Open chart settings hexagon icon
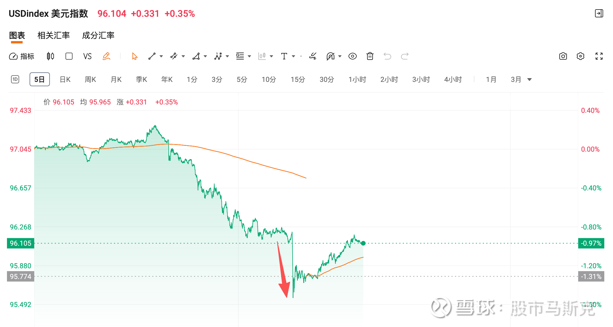 pos(580,56)
